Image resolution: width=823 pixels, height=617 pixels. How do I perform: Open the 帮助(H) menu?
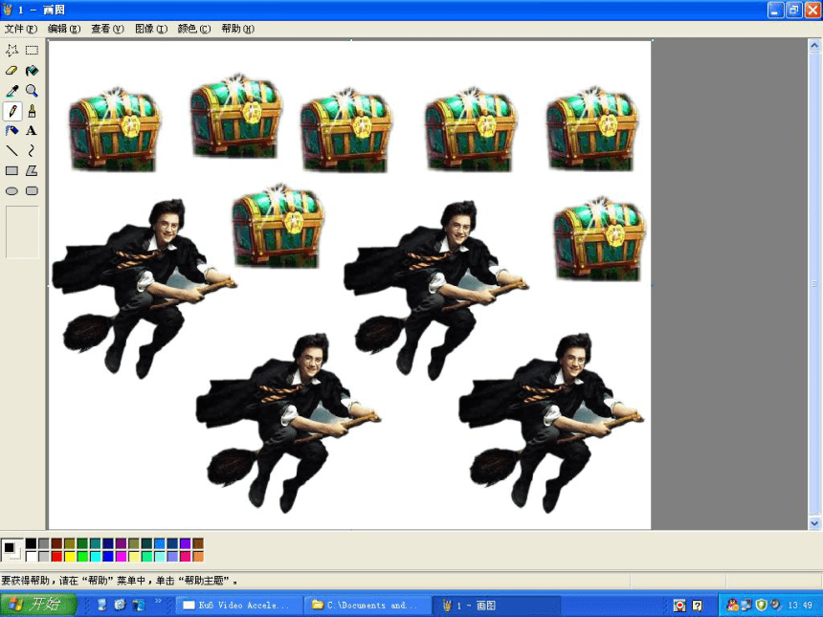(237, 29)
